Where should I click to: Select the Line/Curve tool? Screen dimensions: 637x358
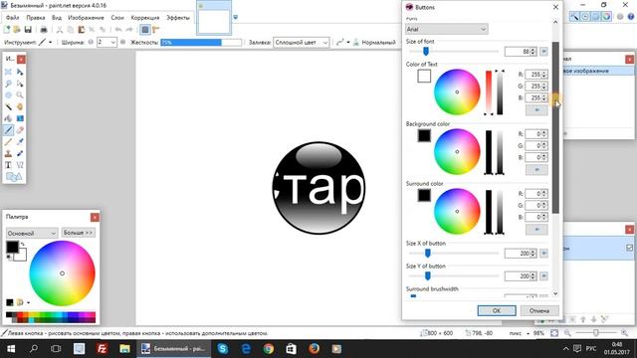(x=20, y=165)
